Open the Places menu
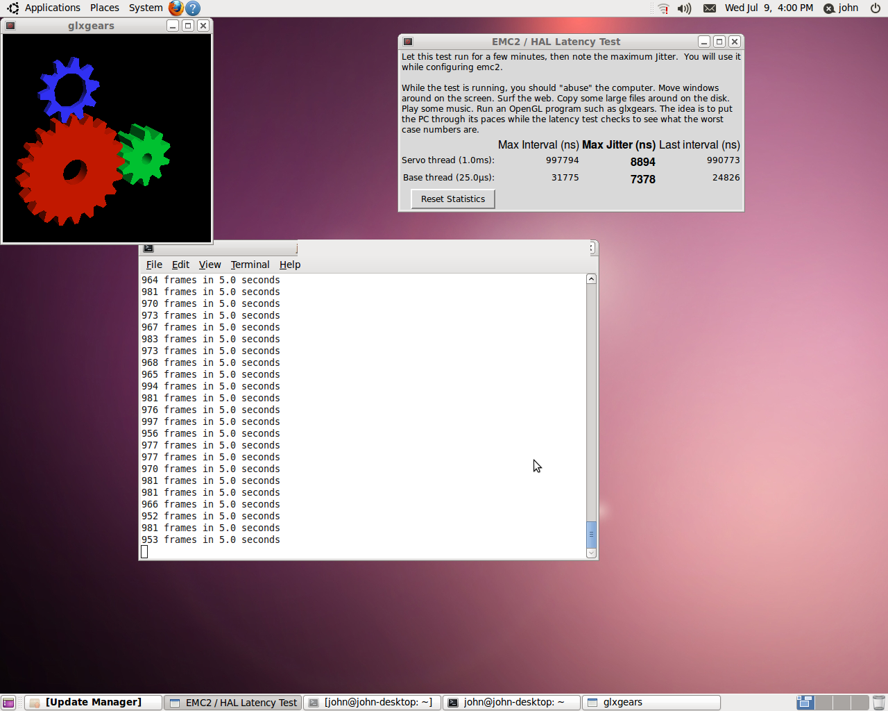The width and height of the screenshot is (888, 711). 105,8
